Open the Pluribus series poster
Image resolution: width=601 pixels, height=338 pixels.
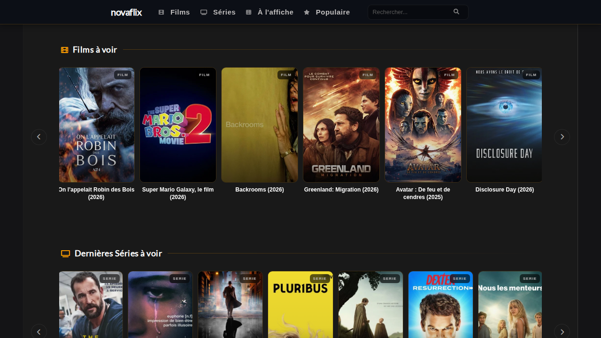(300, 305)
